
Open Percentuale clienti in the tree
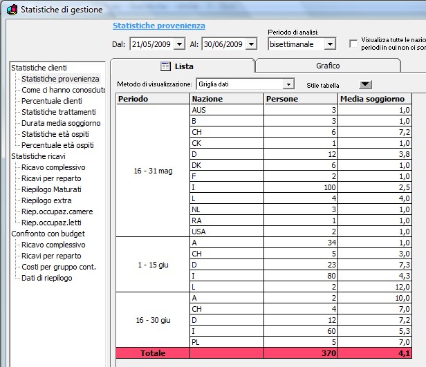pyautogui.click(x=52, y=101)
